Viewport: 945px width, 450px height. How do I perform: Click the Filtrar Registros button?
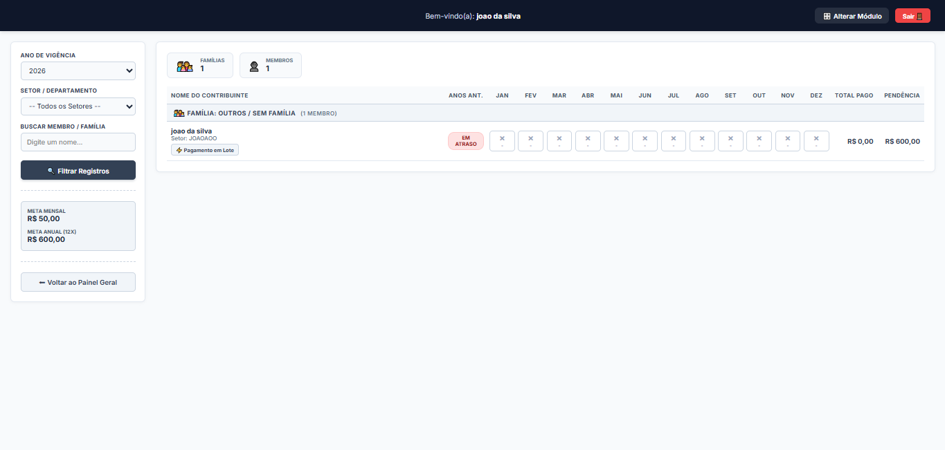[x=78, y=171]
